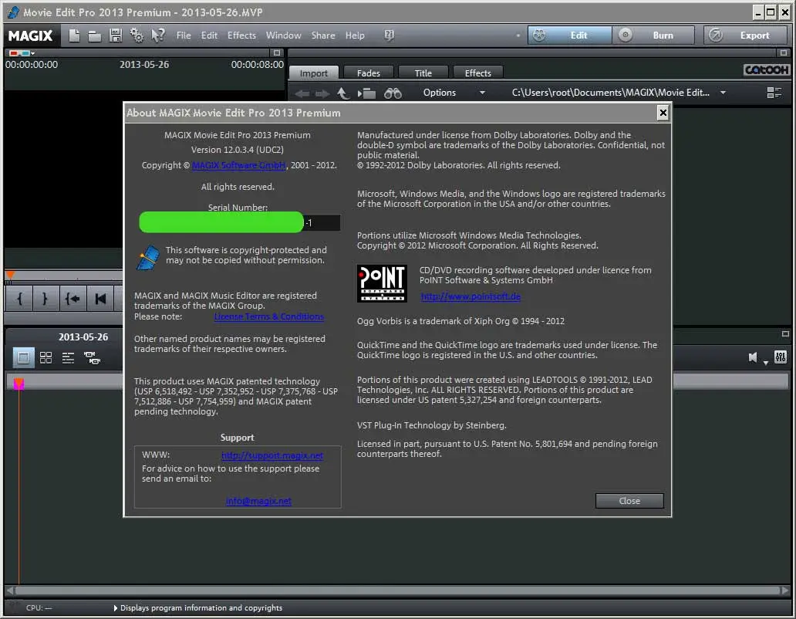Switch to Storyboard mode
Screen dimensions: 796x619
[x=23, y=358]
